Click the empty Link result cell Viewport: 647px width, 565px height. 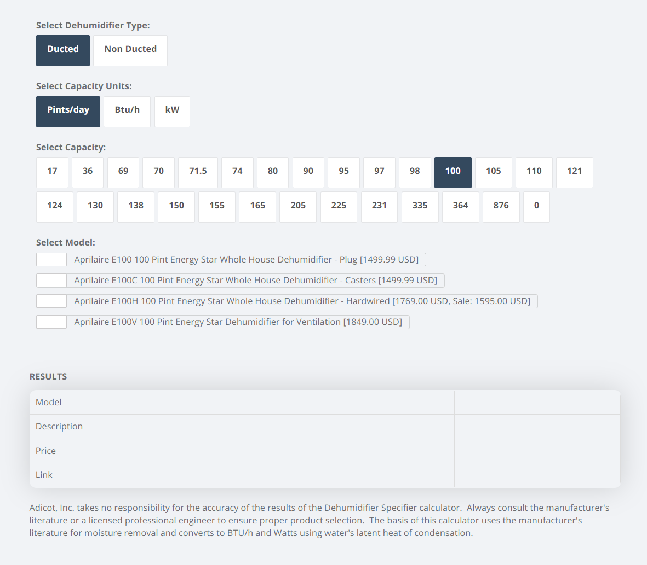point(537,475)
